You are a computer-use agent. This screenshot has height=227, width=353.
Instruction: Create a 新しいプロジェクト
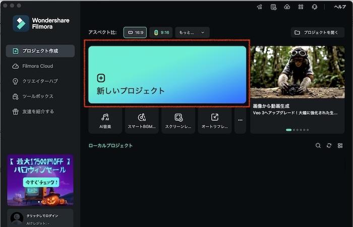coord(167,75)
